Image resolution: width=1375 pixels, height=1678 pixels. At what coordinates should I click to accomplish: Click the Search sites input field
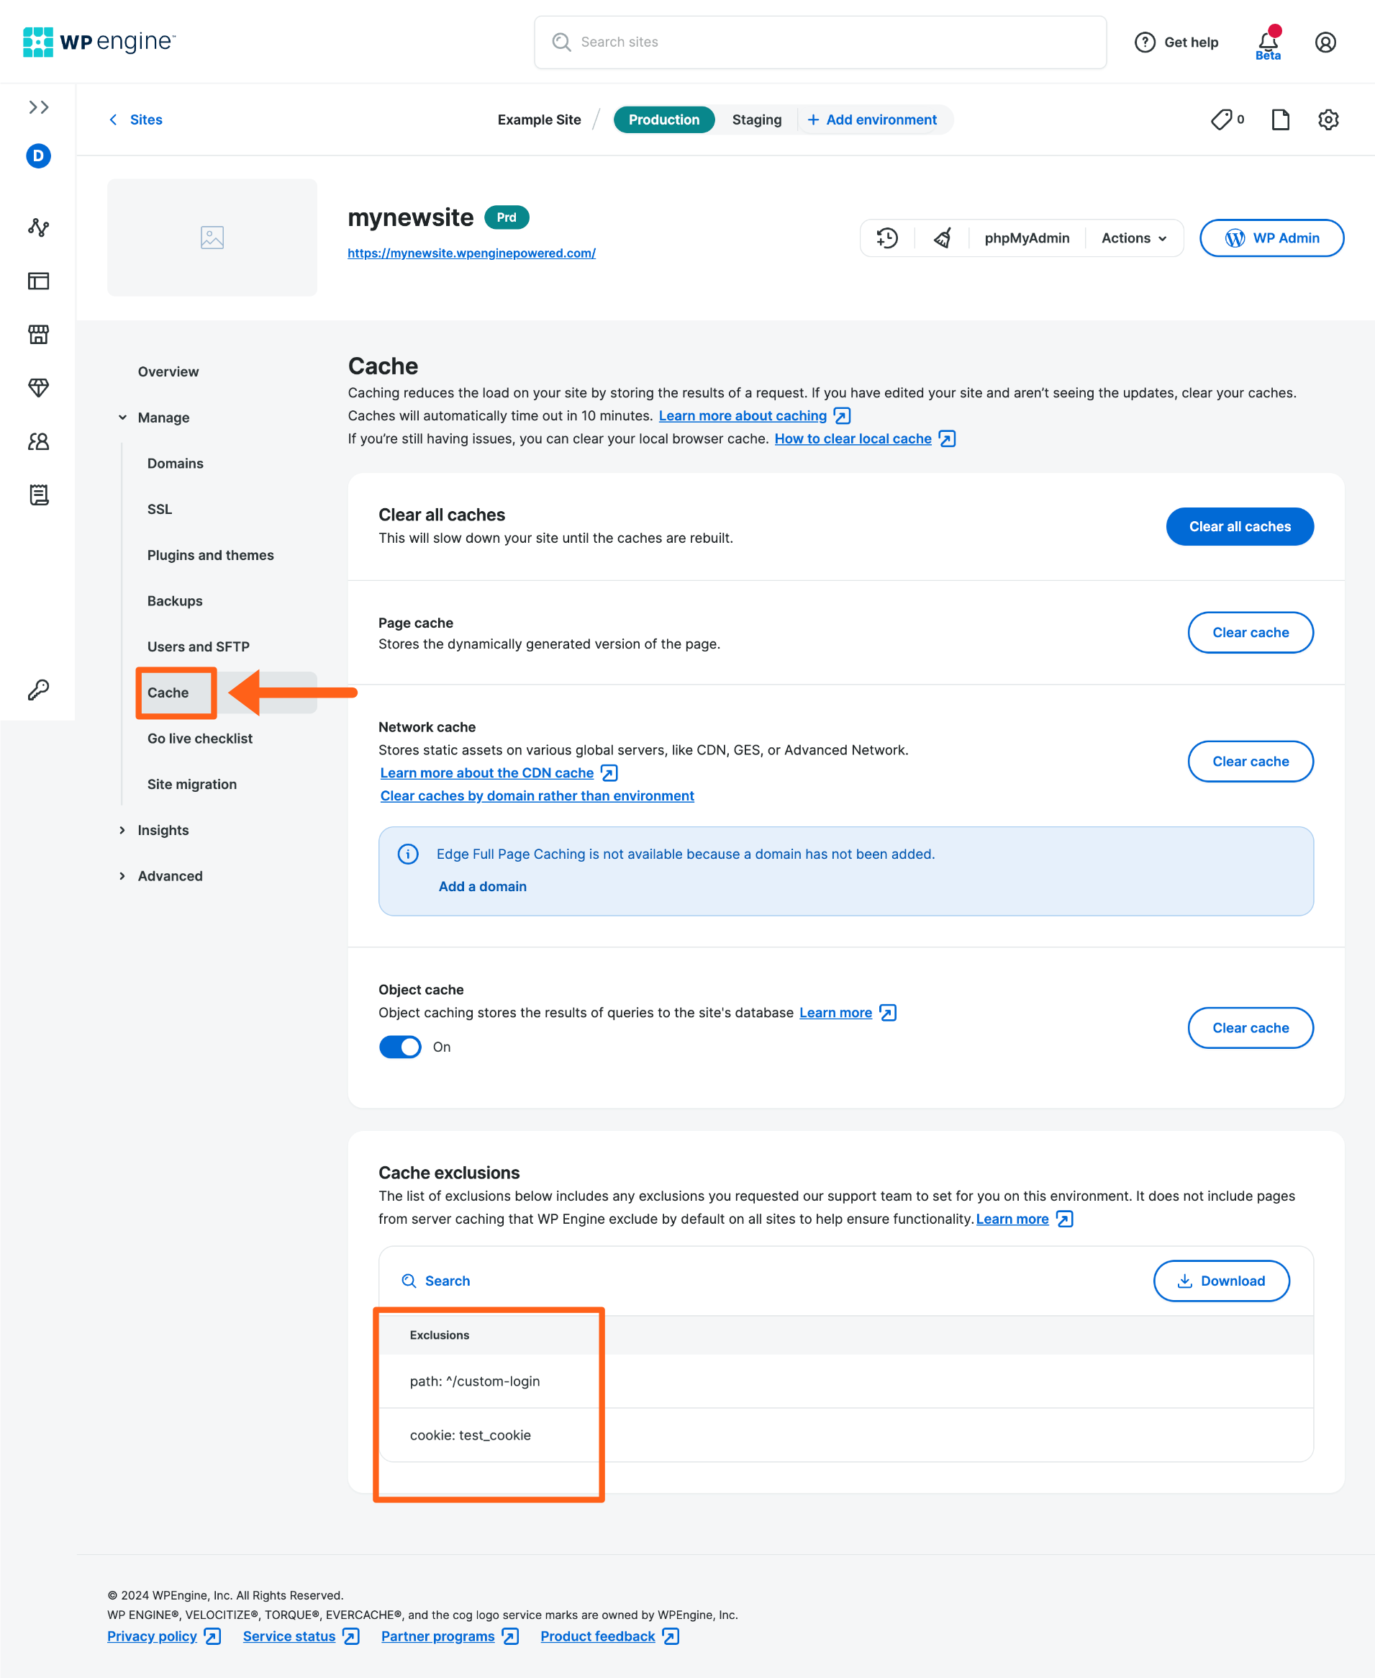pos(820,42)
